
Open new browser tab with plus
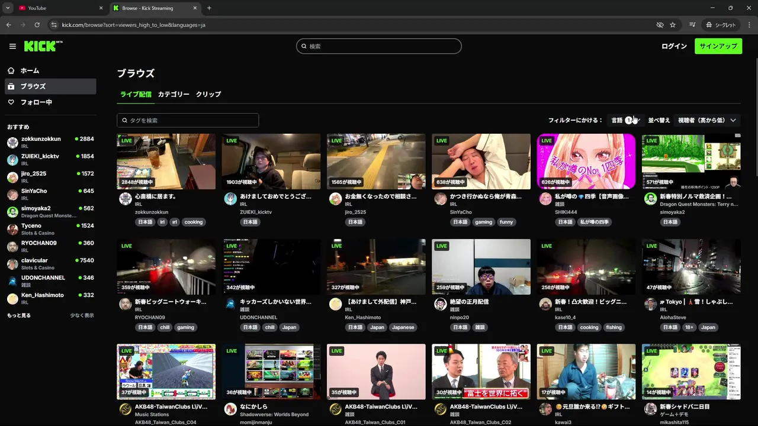point(209,8)
